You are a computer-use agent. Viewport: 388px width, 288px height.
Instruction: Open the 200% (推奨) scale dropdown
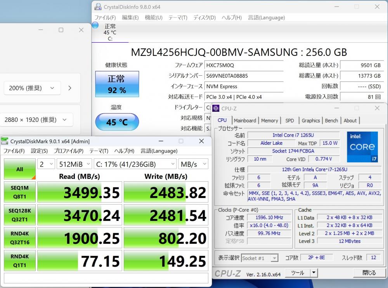coord(32,88)
